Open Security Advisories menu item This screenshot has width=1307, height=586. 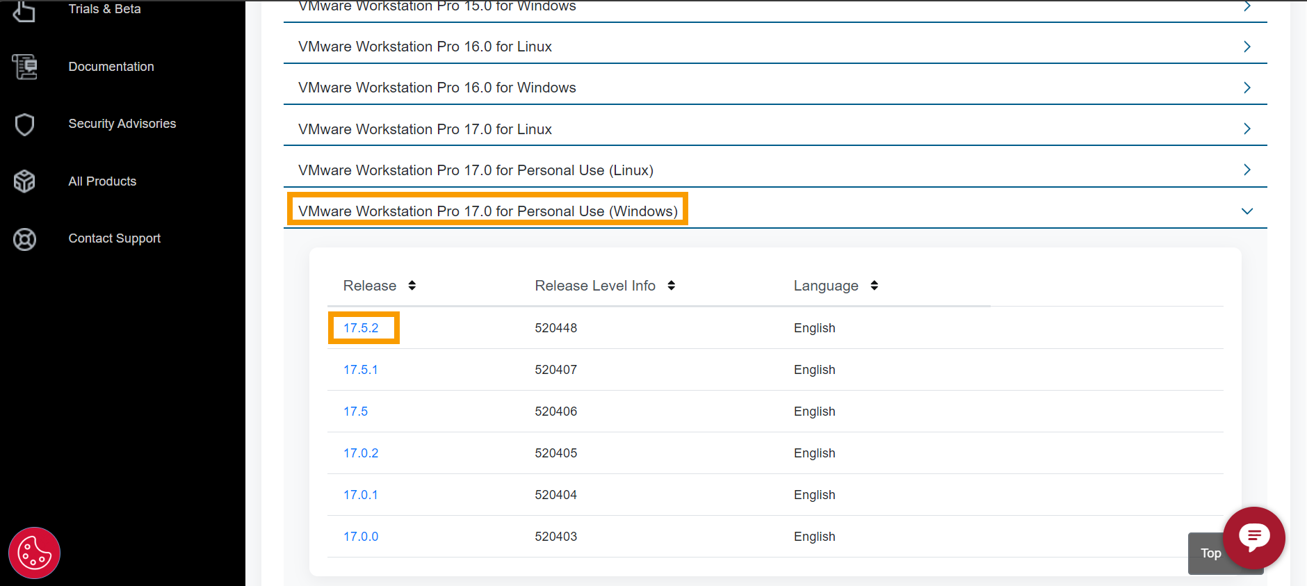click(x=122, y=124)
